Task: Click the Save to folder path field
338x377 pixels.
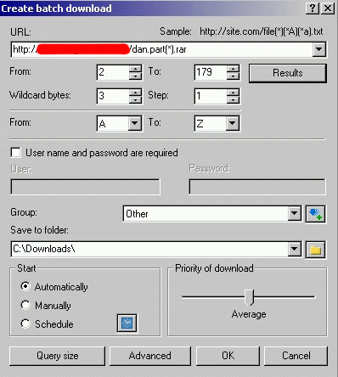Action: 149,249
